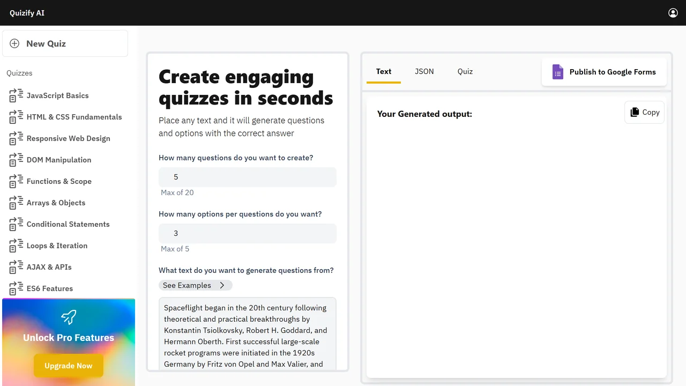
Task: Click the AJAX & APIs quiz icon
Action: click(17, 267)
